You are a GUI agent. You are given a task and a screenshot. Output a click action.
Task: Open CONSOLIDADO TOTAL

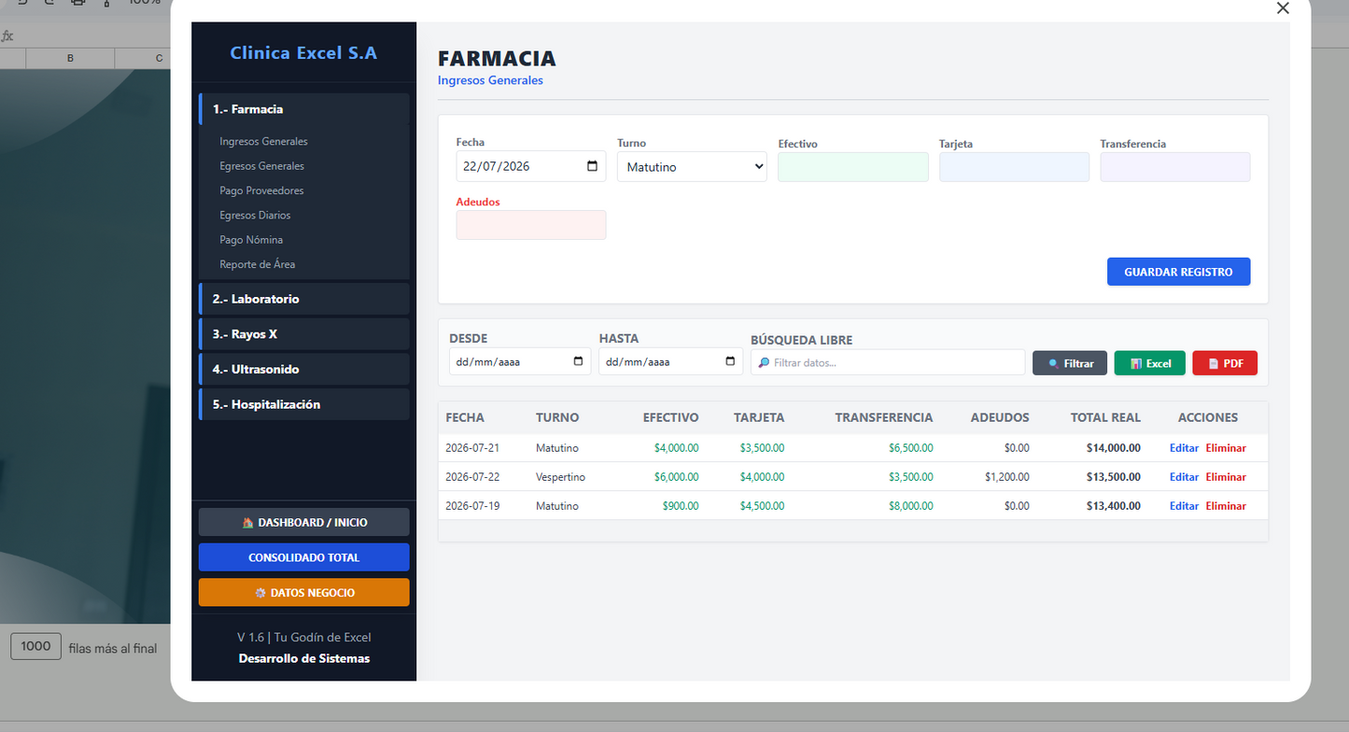pos(304,557)
